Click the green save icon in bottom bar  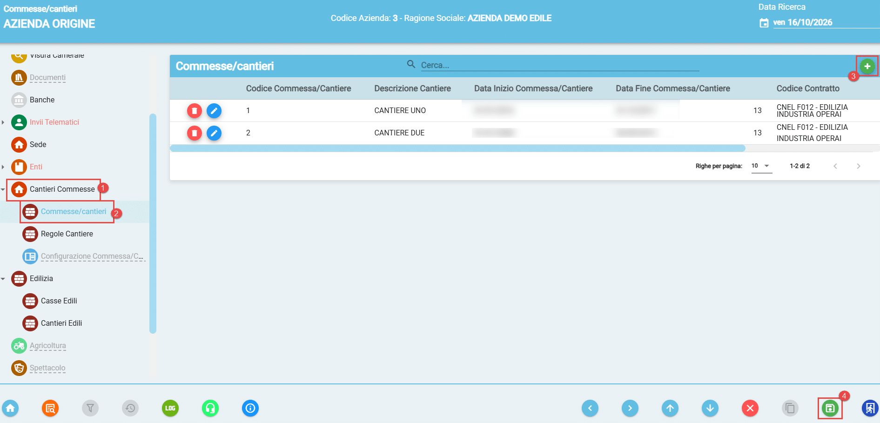[x=830, y=409]
